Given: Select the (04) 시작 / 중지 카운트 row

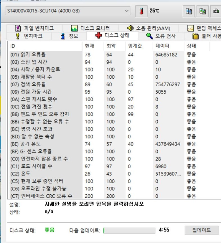Looking at the screenshot, I should (110, 70).
